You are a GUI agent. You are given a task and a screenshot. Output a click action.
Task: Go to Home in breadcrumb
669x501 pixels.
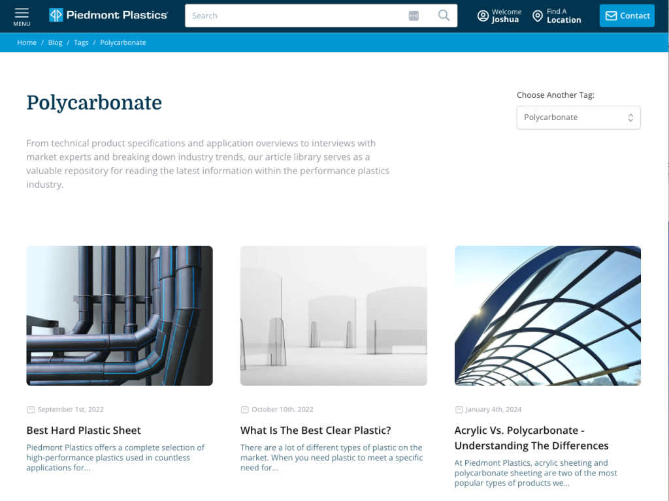tap(27, 42)
